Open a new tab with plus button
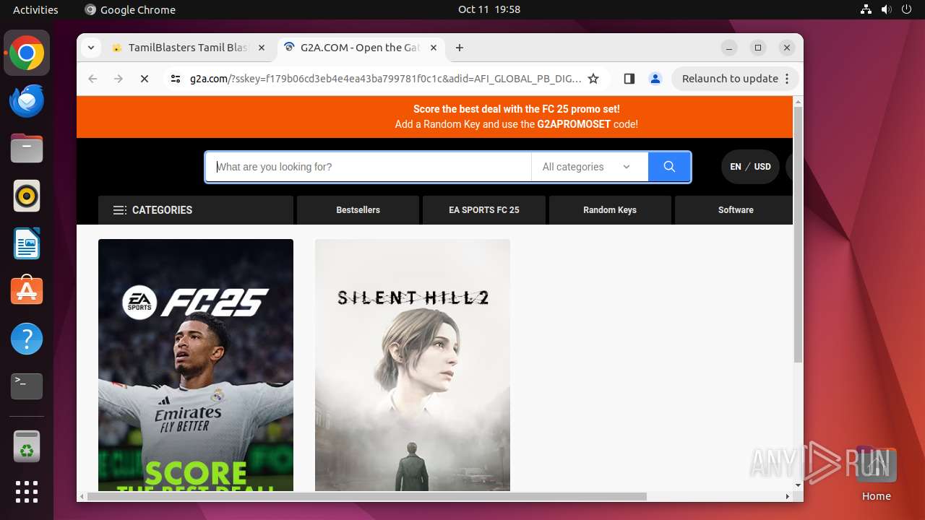This screenshot has height=520, width=925. click(x=460, y=48)
